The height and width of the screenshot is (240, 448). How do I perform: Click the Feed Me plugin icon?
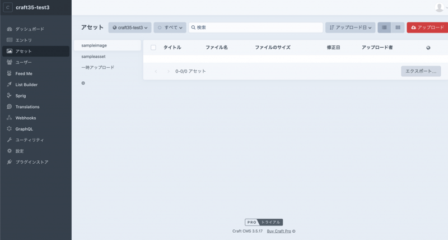(x=10, y=73)
